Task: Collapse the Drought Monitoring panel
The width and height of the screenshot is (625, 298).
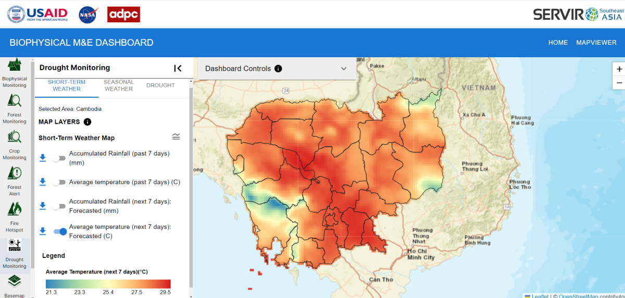Action: 178,68
